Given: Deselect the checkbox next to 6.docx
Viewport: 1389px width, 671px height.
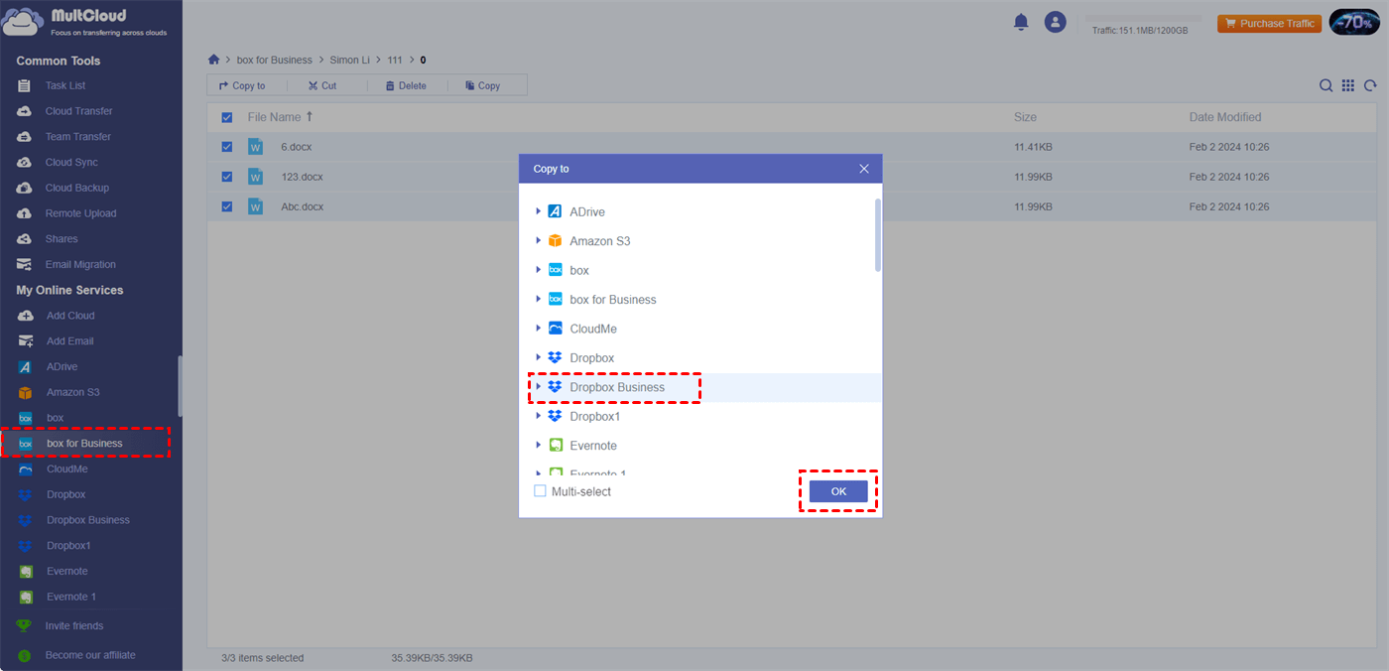Looking at the screenshot, I should 227,146.
